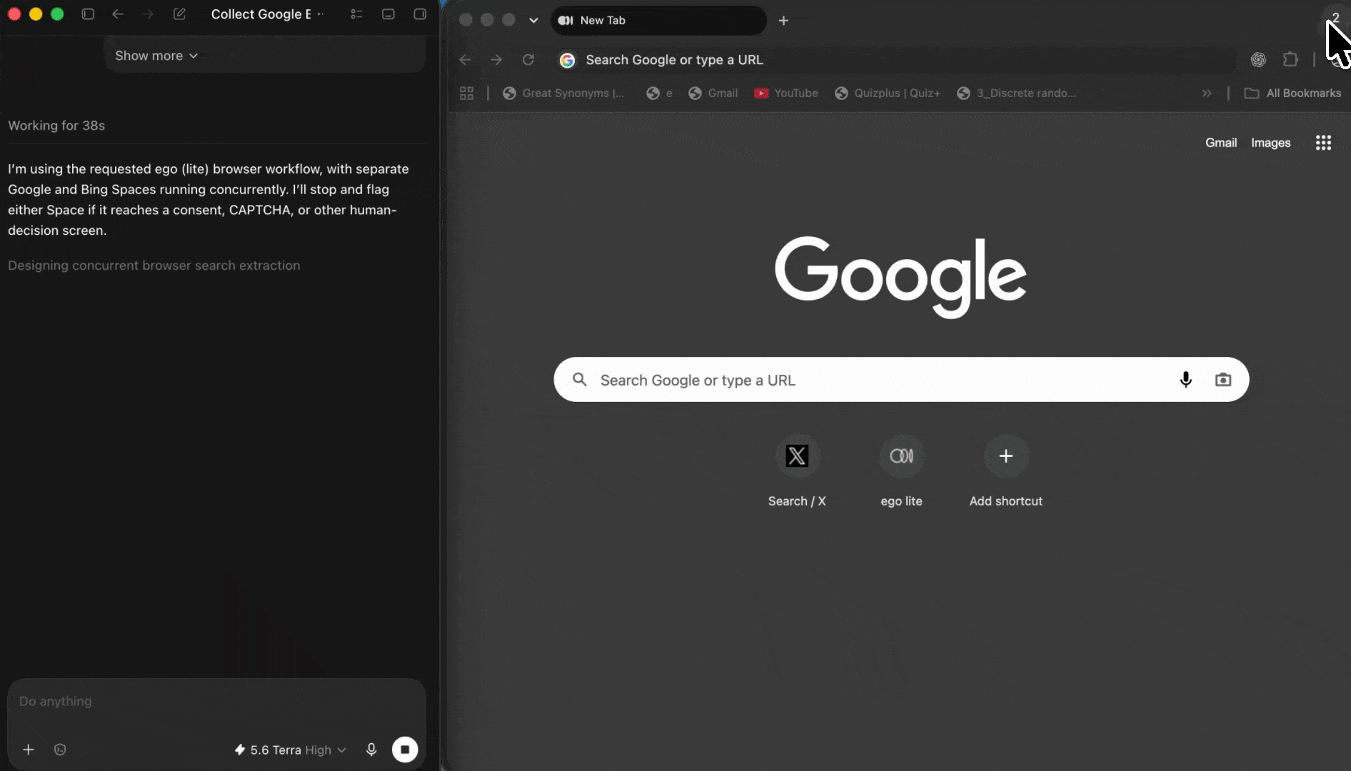This screenshot has width=1351, height=771.
Task: Click the Collect Google chat title
Action: pyautogui.click(x=261, y=14)
